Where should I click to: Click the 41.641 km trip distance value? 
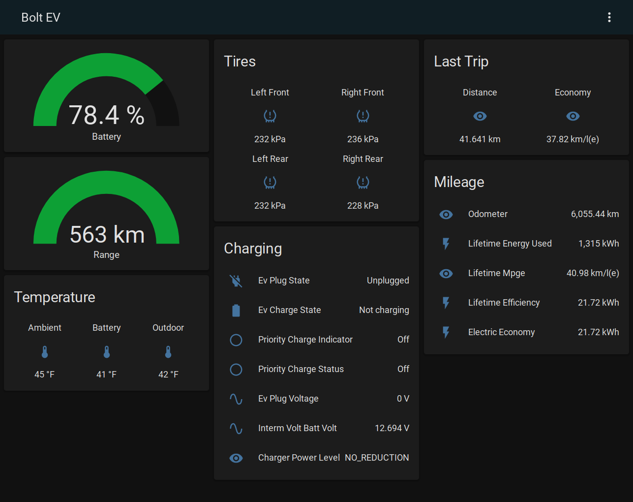click(x=480, y=139)
